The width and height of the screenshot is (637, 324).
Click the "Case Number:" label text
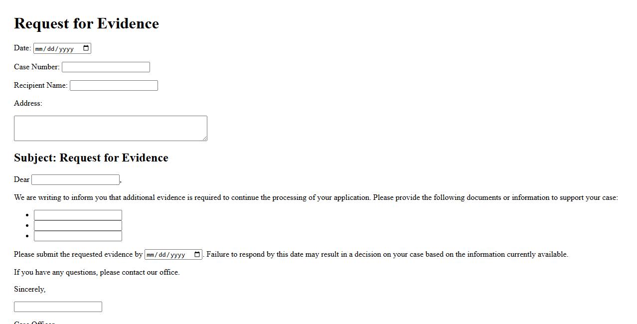pos(37,67)
